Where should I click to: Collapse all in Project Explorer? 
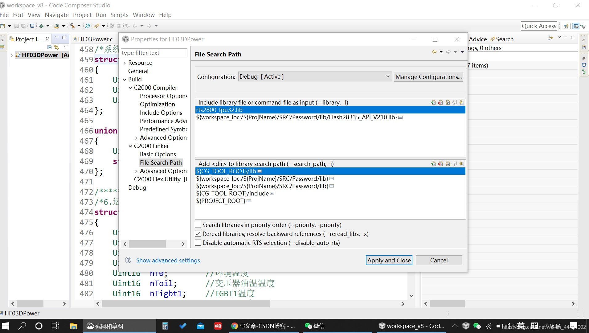point(49,47)
